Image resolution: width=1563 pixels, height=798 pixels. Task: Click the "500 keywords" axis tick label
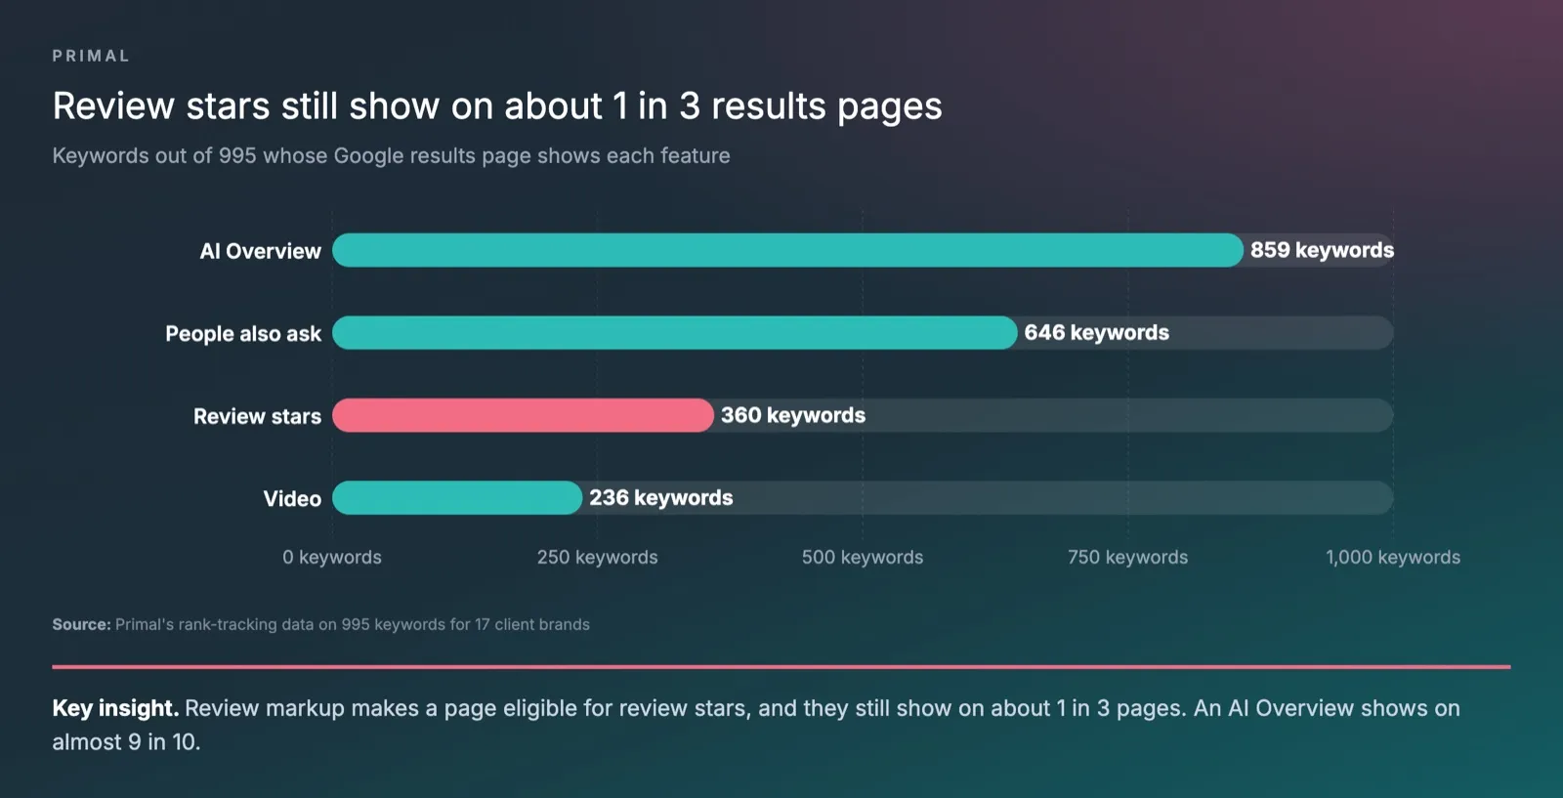coord(863,557)
